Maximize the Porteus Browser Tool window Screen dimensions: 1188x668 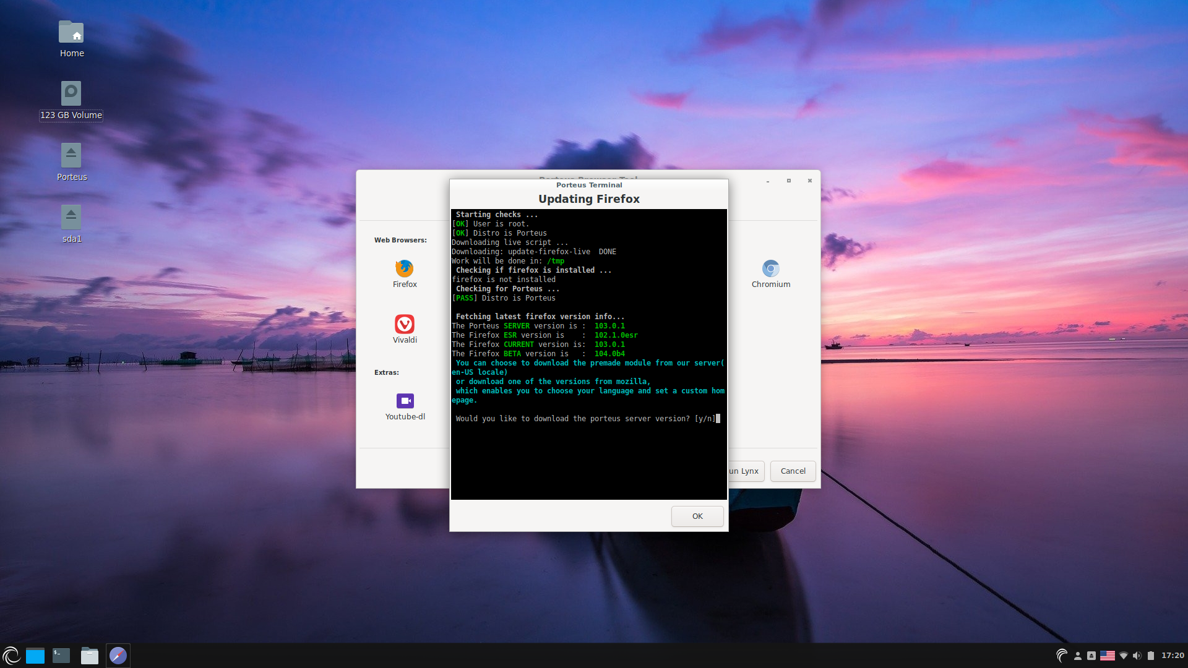pyautogui.click(x=789, y=181)
